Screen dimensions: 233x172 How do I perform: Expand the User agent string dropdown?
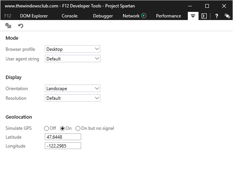coord(72,58)
